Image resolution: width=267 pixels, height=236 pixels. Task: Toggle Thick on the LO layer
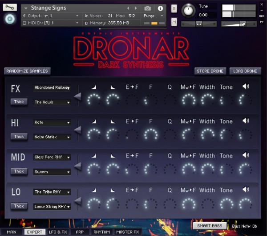[19, 206]
